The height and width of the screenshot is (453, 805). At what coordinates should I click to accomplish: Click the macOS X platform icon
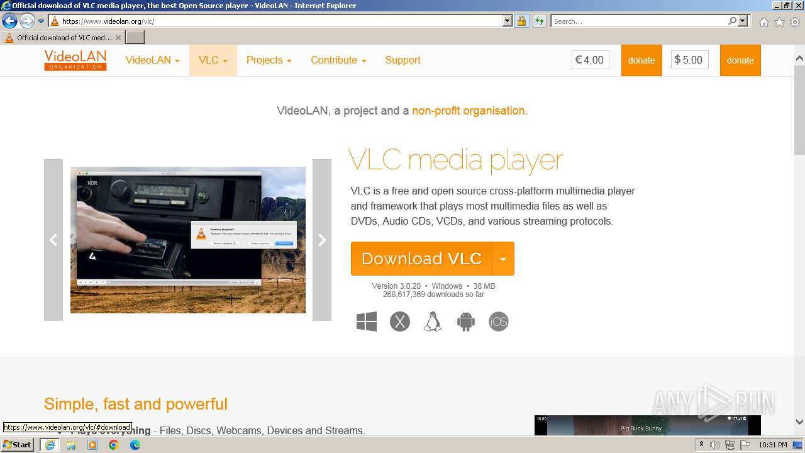pyautogui.click(x=400, y=322)
